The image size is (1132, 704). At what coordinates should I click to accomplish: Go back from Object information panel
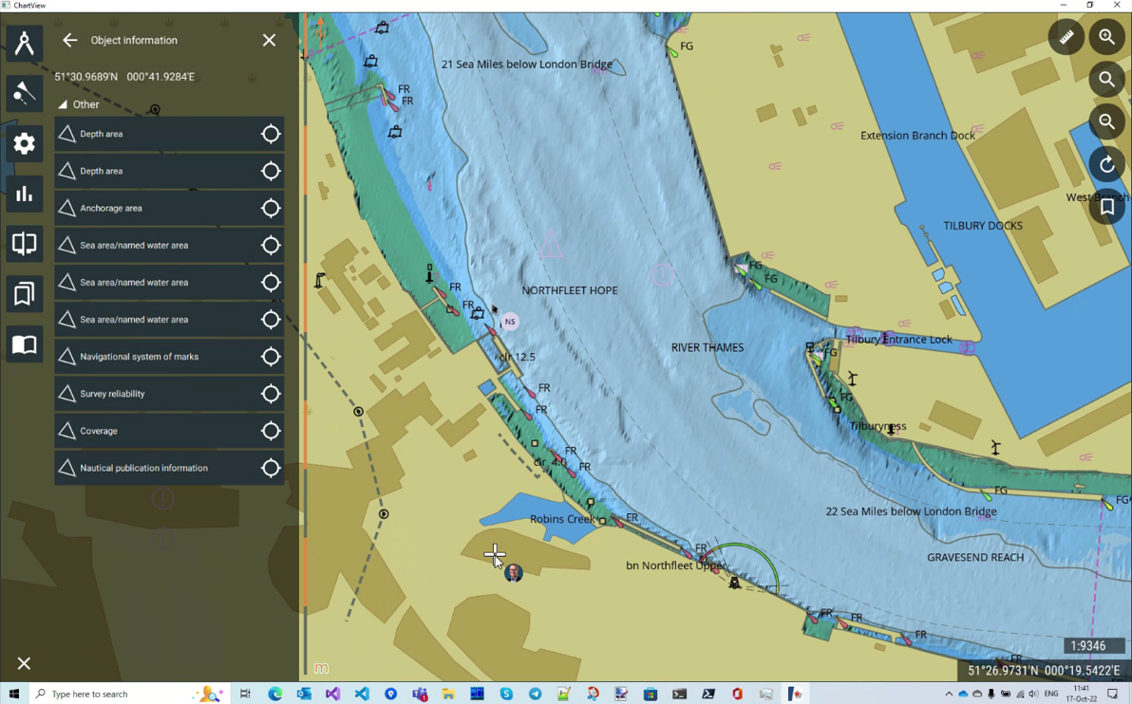(x=69, y=40)
